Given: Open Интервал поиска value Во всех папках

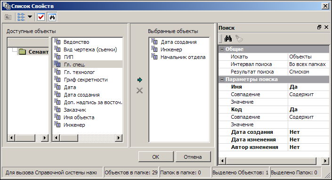Looking at the screenshot, I should 309,64.
